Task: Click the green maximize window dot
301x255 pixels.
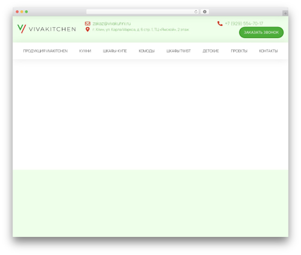Action: tap(26, 11)
